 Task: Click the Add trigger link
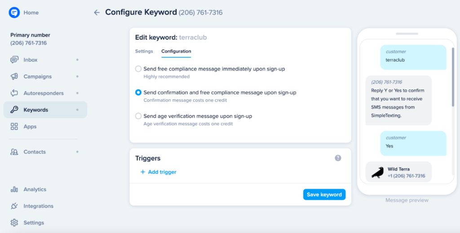point(159,172)
